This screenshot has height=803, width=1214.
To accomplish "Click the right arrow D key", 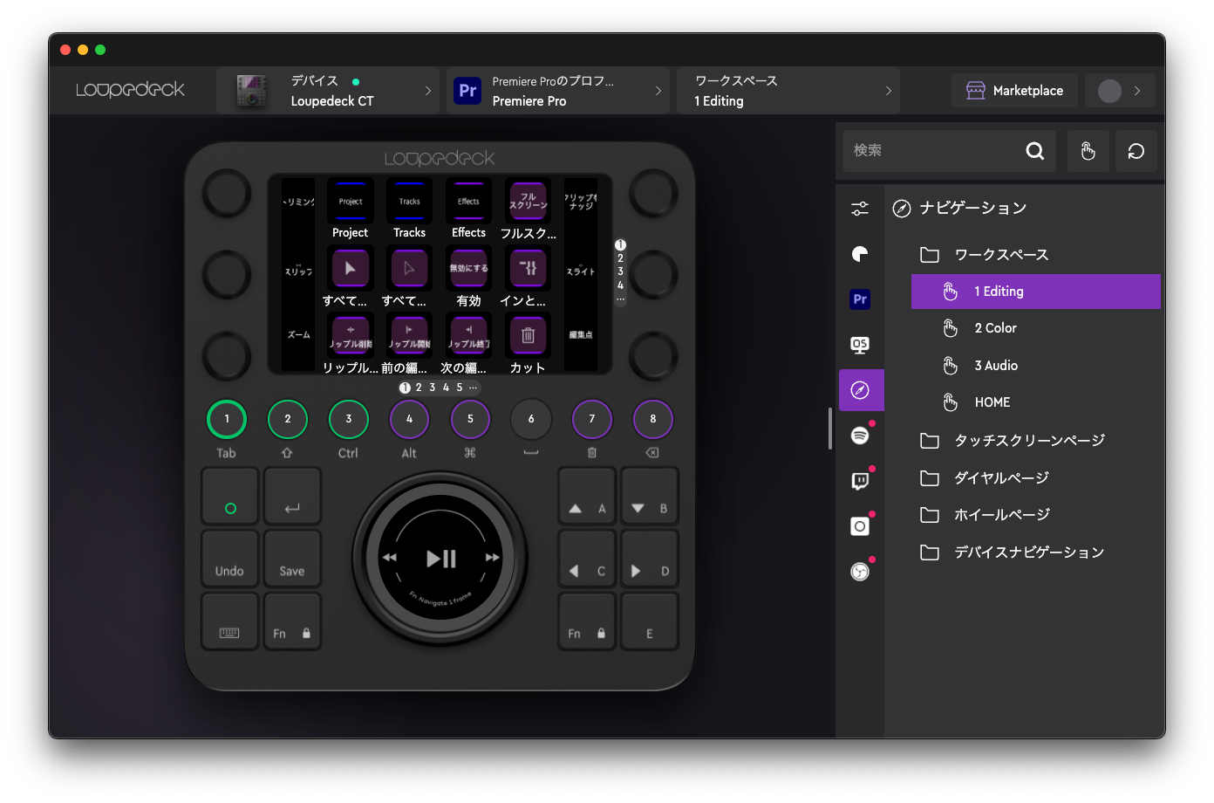I will coord(650,559).
